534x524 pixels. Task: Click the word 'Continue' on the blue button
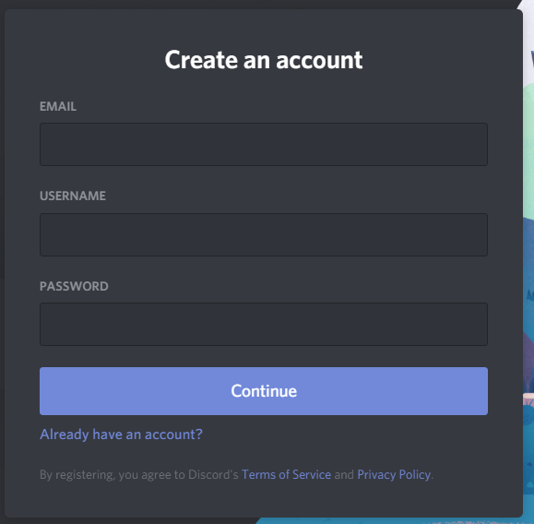[264, 391]
